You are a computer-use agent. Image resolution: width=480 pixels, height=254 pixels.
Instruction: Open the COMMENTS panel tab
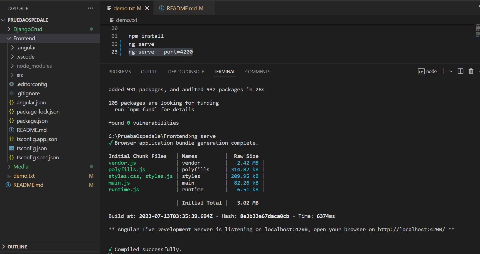(x=258, y=72)
